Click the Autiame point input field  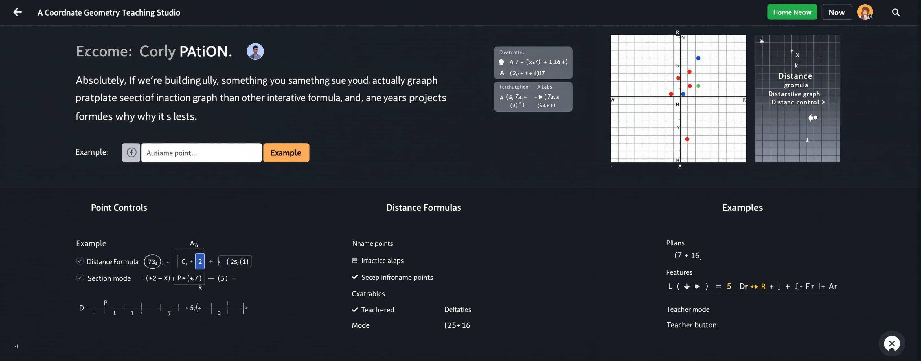pos(201,153)
